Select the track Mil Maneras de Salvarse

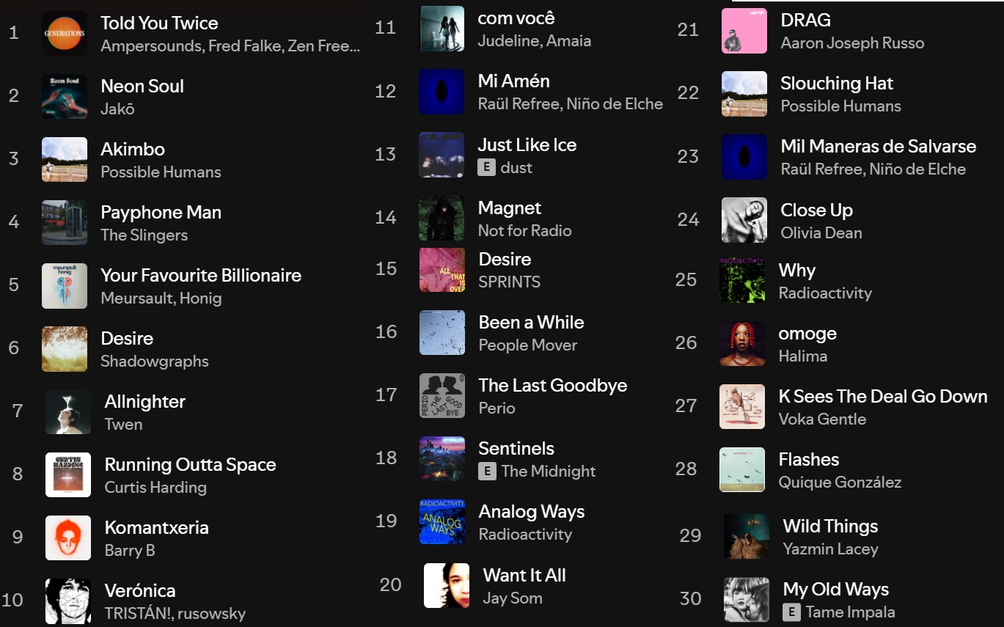(879, 146)
